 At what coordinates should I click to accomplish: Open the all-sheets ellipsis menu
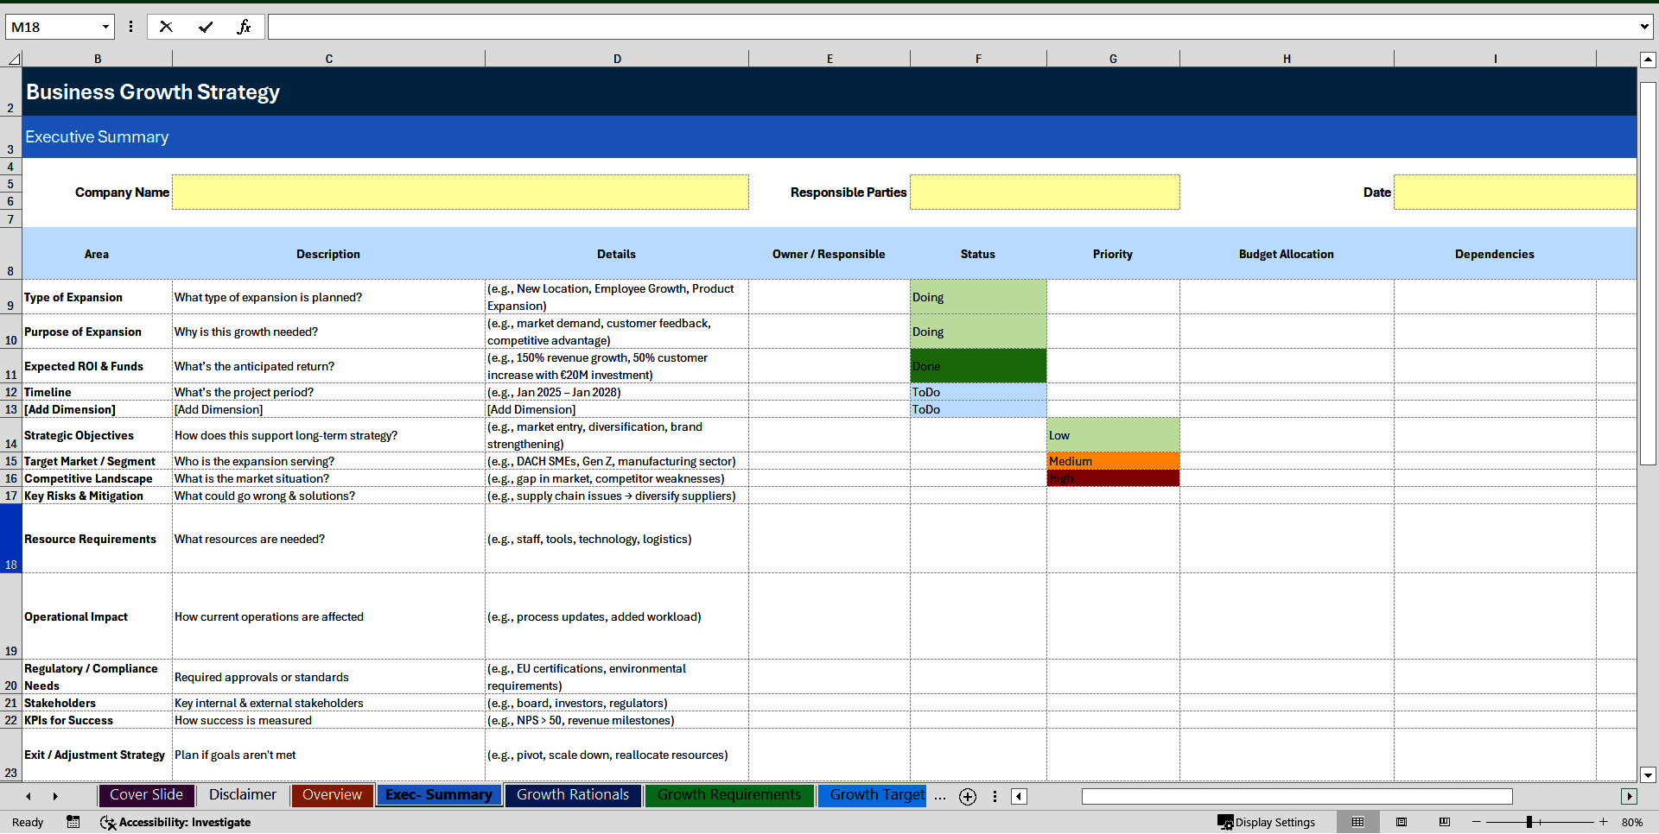point(939,797)
